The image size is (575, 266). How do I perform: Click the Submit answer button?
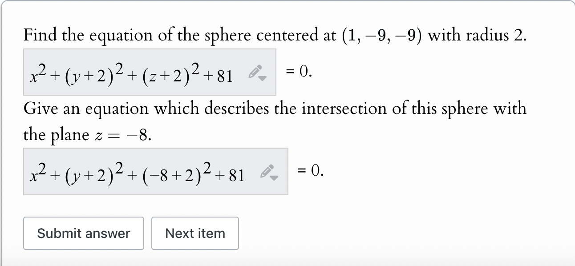(x=83, y=233)
